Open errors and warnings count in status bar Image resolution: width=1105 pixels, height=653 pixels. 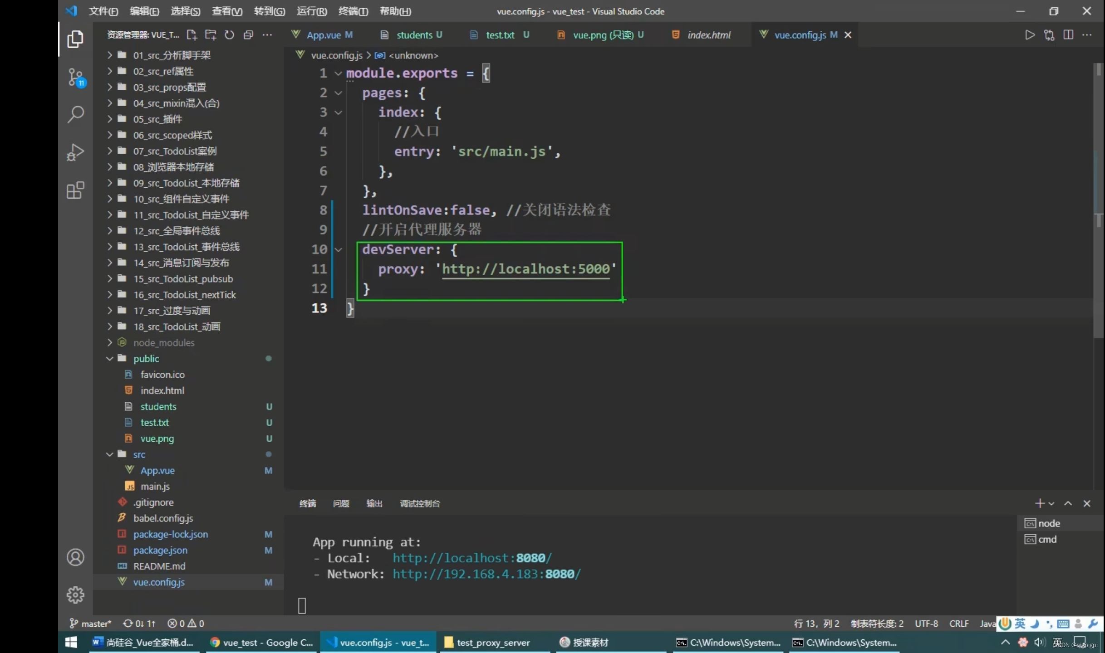pyautogui.click(x=186, y=624)
